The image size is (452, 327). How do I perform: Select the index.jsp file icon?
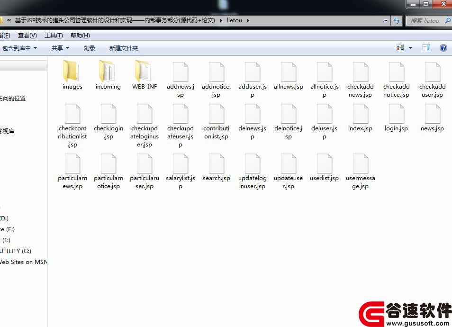(x=361, y=114)
